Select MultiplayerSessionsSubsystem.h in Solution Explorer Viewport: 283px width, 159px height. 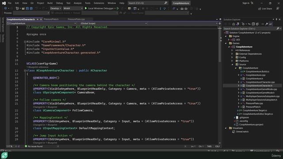point(261,100)
